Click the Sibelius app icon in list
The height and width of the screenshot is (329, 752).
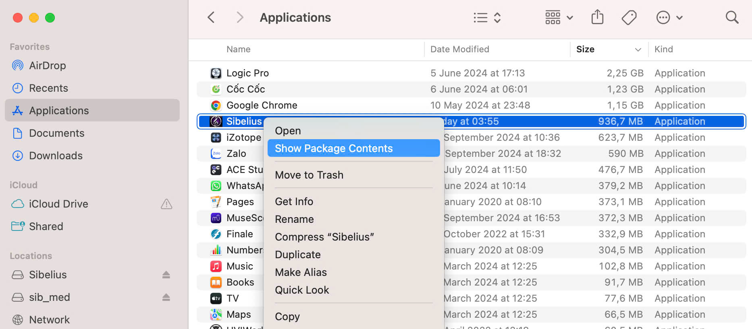point(216,121)
